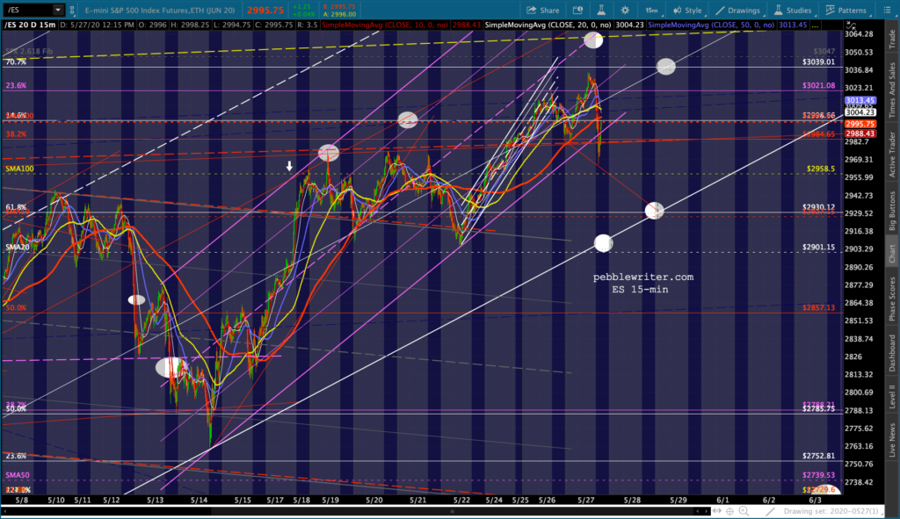Viewport: 900px width, 519px height.
Task: Click the $3039.01 level label
Action: click(818, 61)
